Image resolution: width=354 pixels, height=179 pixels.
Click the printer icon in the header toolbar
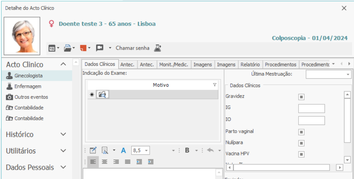pos(67,48)
